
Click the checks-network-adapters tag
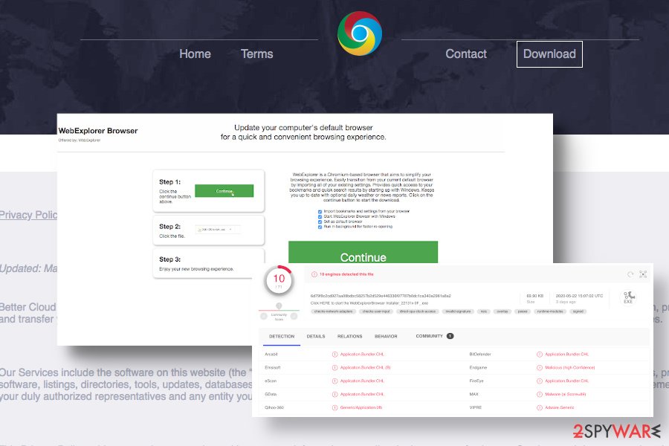tap(333, 311)
